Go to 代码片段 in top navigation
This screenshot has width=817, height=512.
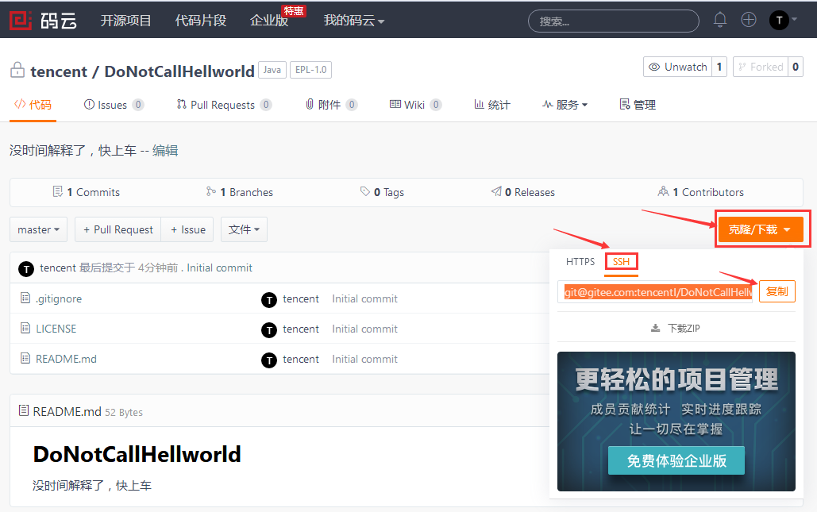pos(201,21)
